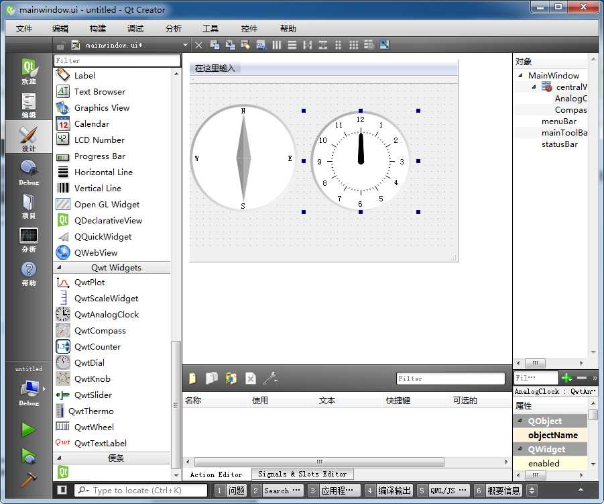Viewport: 604px width, 504px height.
Task: Apply horizontal layout from toolbar
Action: [277, 45]
